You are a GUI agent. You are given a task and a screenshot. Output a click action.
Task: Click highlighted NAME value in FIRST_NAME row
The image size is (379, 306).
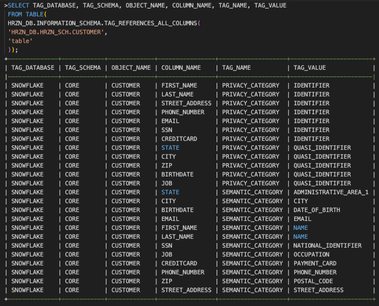tap(301, 228)
